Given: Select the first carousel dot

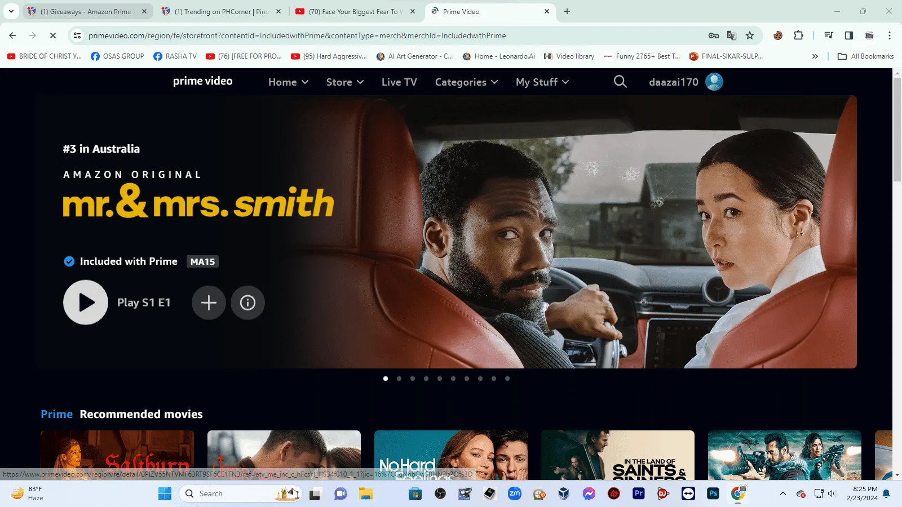Looking at the screenshot, I should (x=386, y=379).
